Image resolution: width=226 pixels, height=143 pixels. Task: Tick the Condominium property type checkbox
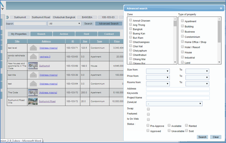183,36
